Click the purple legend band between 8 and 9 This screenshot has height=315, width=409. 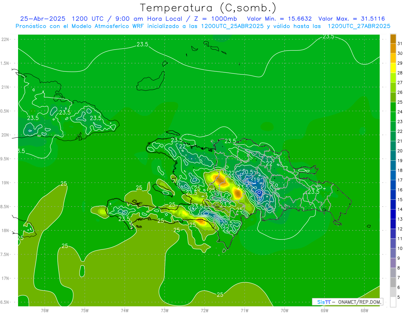393,263
